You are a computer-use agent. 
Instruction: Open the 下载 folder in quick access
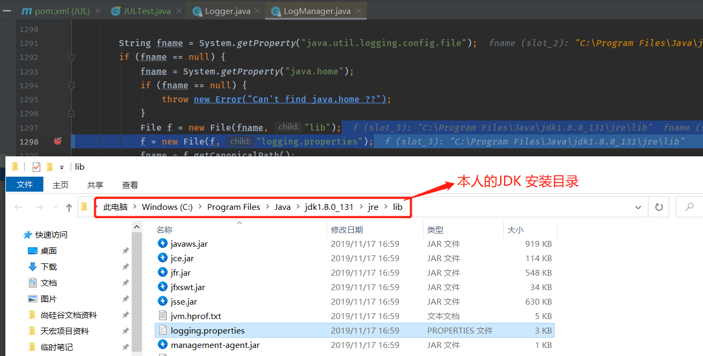click(49, 267)
